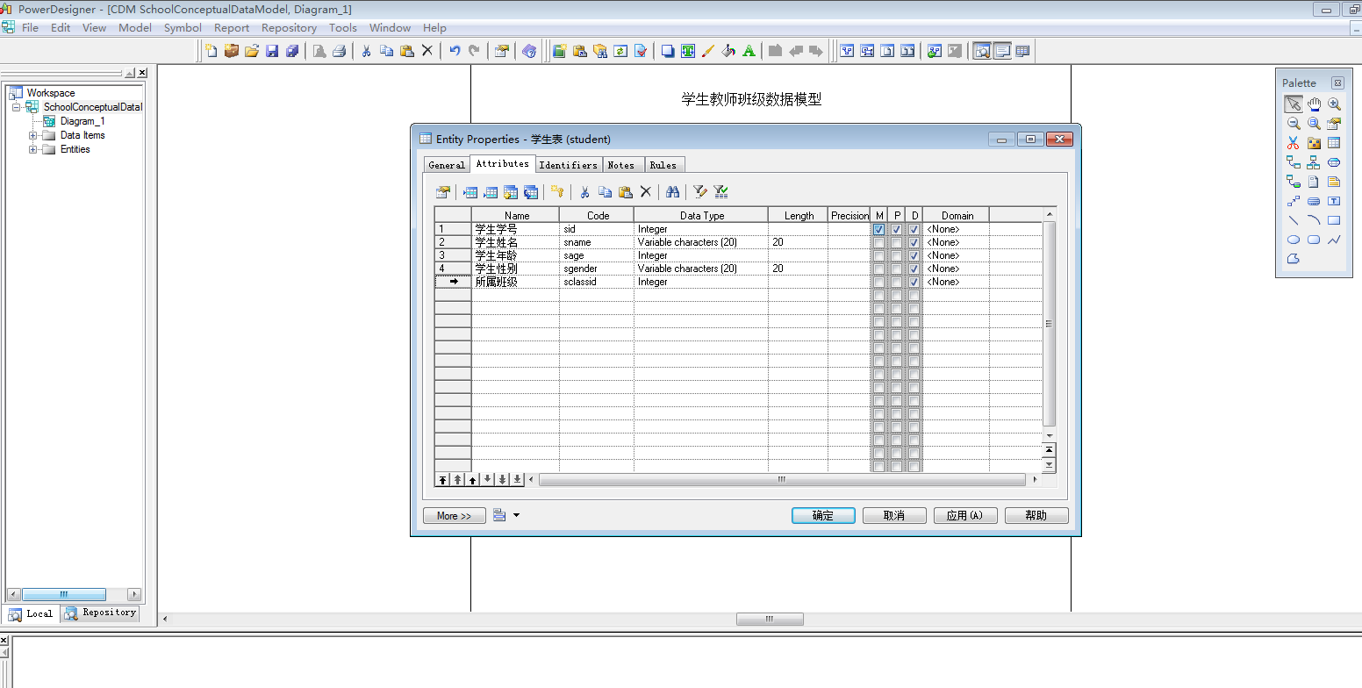Click the Font 'A' toolbar icon
Screen dimensions: 1362x688
pos(749,51)
